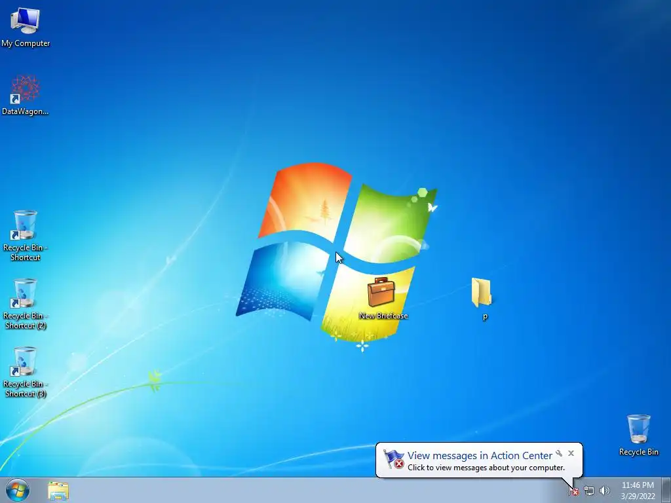
Task: Click the Show desktop strip at the taskbar end
Action: pyautogui.click(x=666, y=490)
